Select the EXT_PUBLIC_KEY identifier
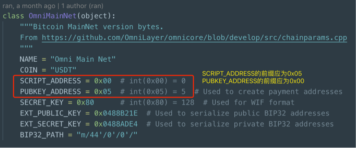Screen dimensions: 356x148 (50, 113)
